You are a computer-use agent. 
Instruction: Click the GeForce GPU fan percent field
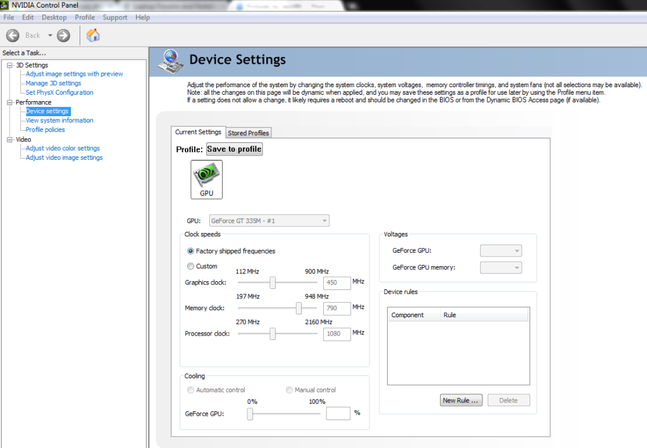point(338,413)
